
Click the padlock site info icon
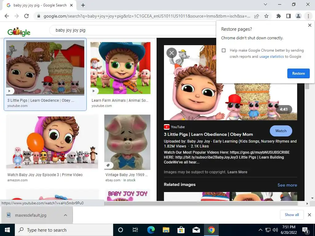point(39,16)
